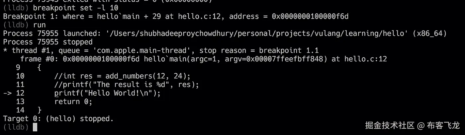Click the printf Hello World statement
465x135 pixels.
point(107,93)
